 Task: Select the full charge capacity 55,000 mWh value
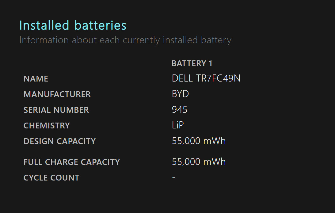(199, 162)
